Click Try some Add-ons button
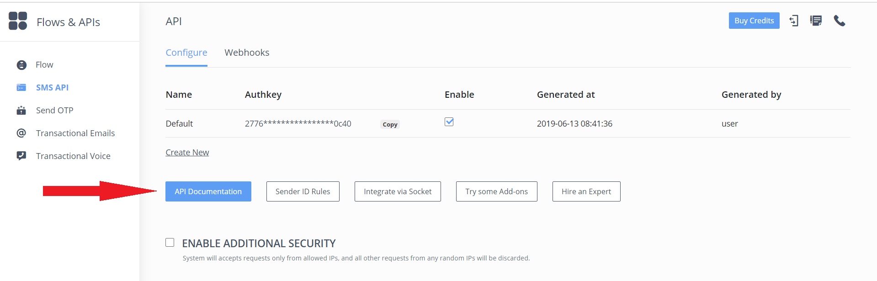877x281 pixels. click(497, 191)
